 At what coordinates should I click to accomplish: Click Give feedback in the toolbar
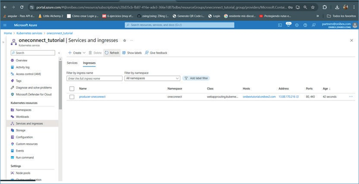pos(156,53)
